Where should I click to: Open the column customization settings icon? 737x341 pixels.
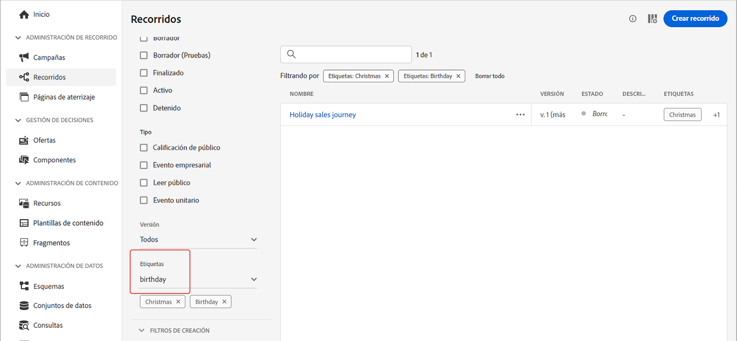pos(652,19)
